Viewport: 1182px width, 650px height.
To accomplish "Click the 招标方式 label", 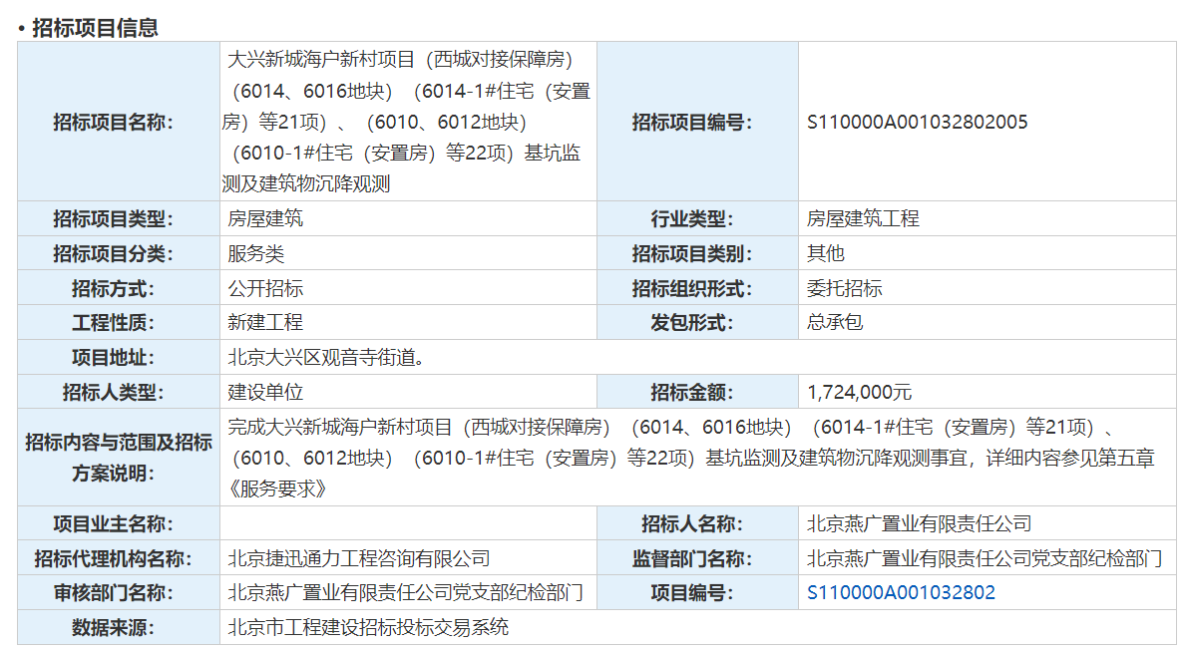I will 113,288.
